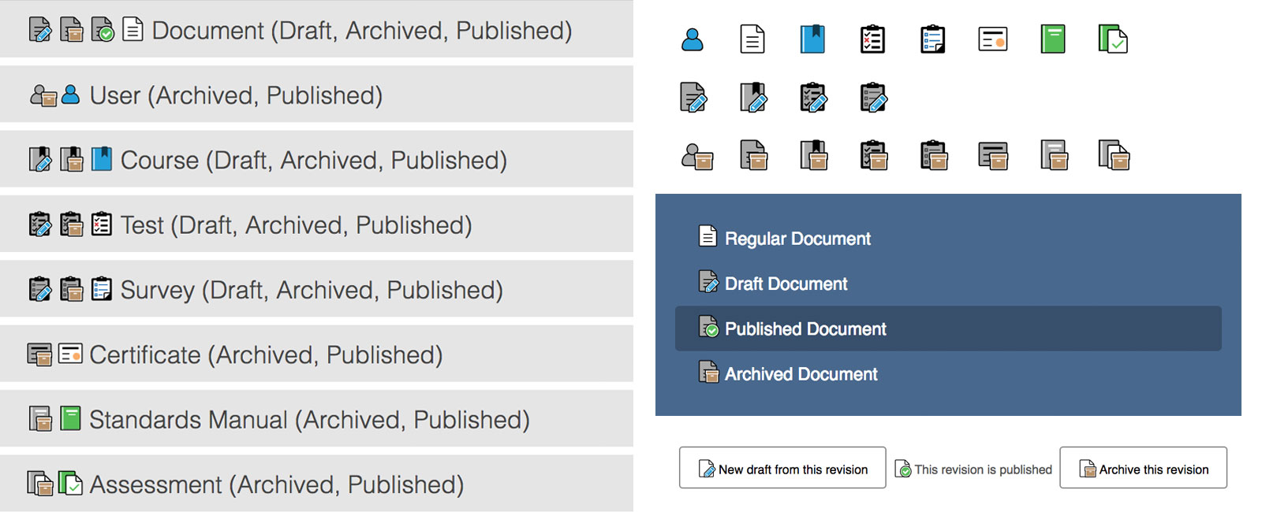Select the blue course bookmark icon
The width and height of the screenshot is (1262, 512).
(x=812, y=39)
